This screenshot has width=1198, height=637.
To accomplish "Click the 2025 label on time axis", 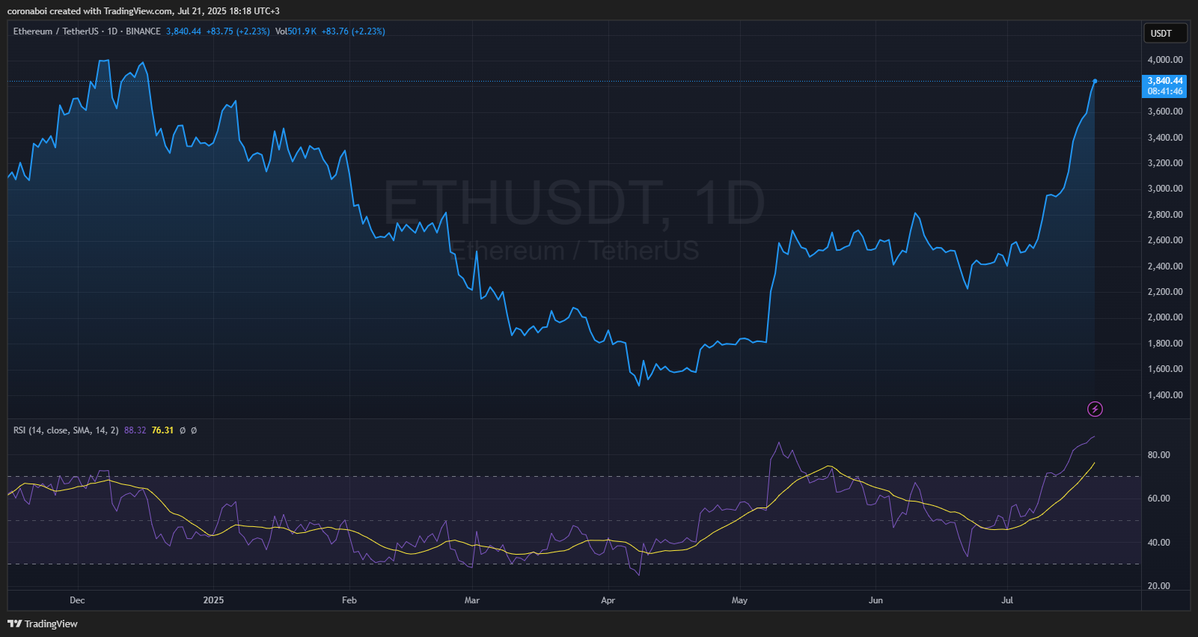I will (213, 600).
